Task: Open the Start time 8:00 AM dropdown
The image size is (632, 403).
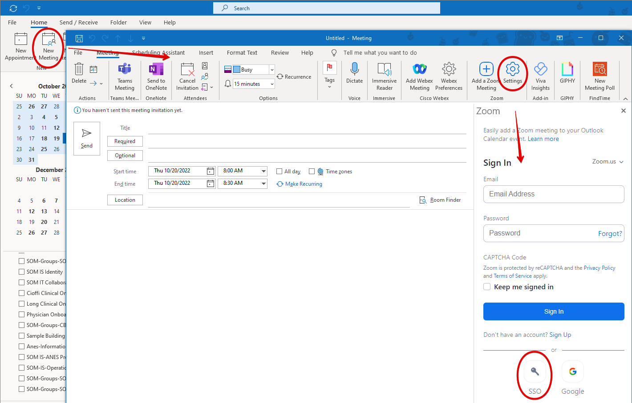Action: pyautogui.click(x=263, y=171)
